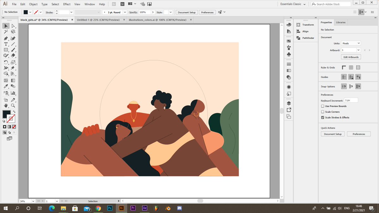Open the Stroke weight dropdown
The height and width of the screenshot is (213, 379).
click(71, 12)
